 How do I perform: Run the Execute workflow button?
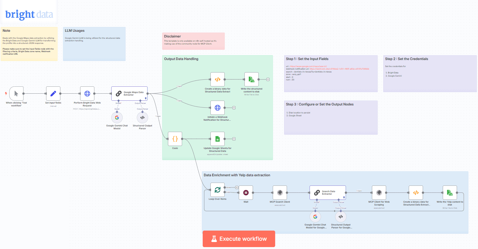pos(239,239)
